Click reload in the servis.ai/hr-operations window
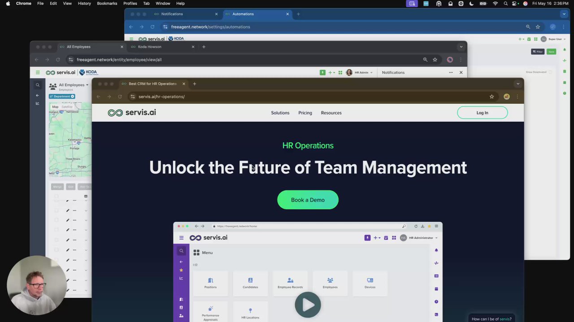This screenshot has height=322, width=574. click(x=120, y=97)
